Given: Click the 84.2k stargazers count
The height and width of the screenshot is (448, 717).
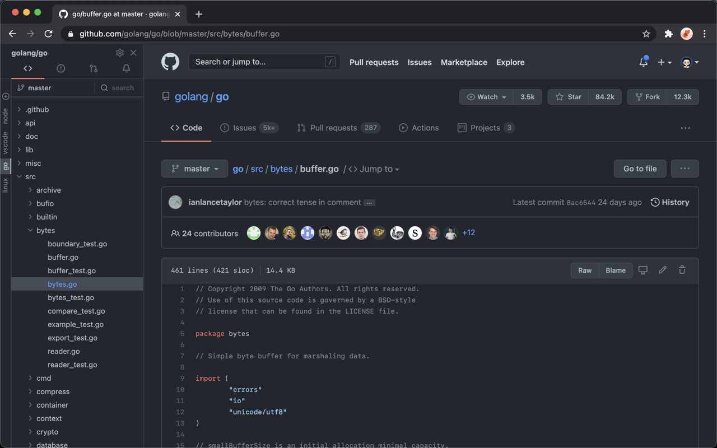Looking at the screenshot, I should (605, 97).
